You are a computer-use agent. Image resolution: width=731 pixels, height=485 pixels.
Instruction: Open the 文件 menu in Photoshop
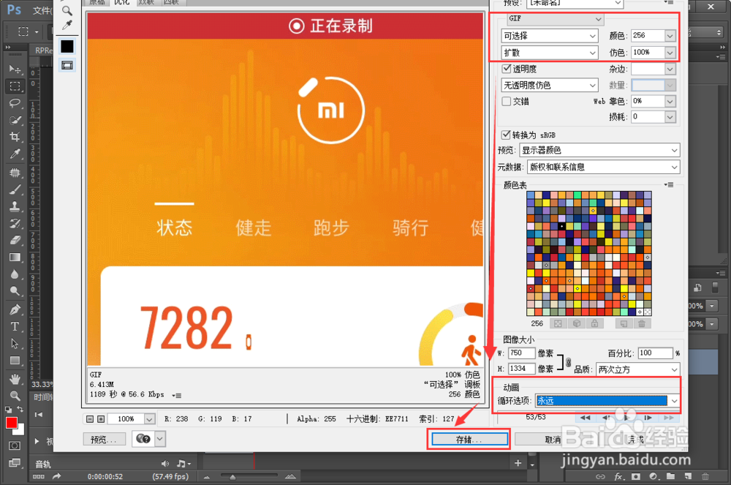click(x=42, y=10)
